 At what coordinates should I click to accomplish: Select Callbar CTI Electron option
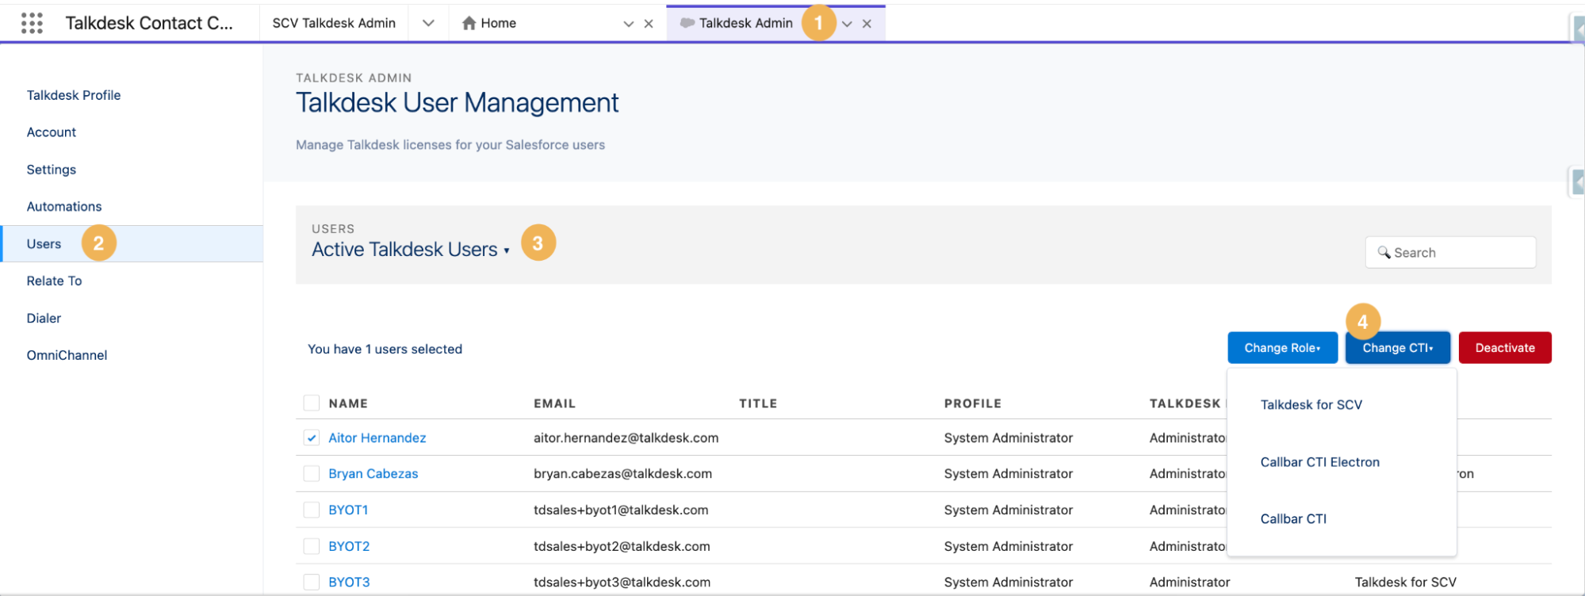point(1320,462)
